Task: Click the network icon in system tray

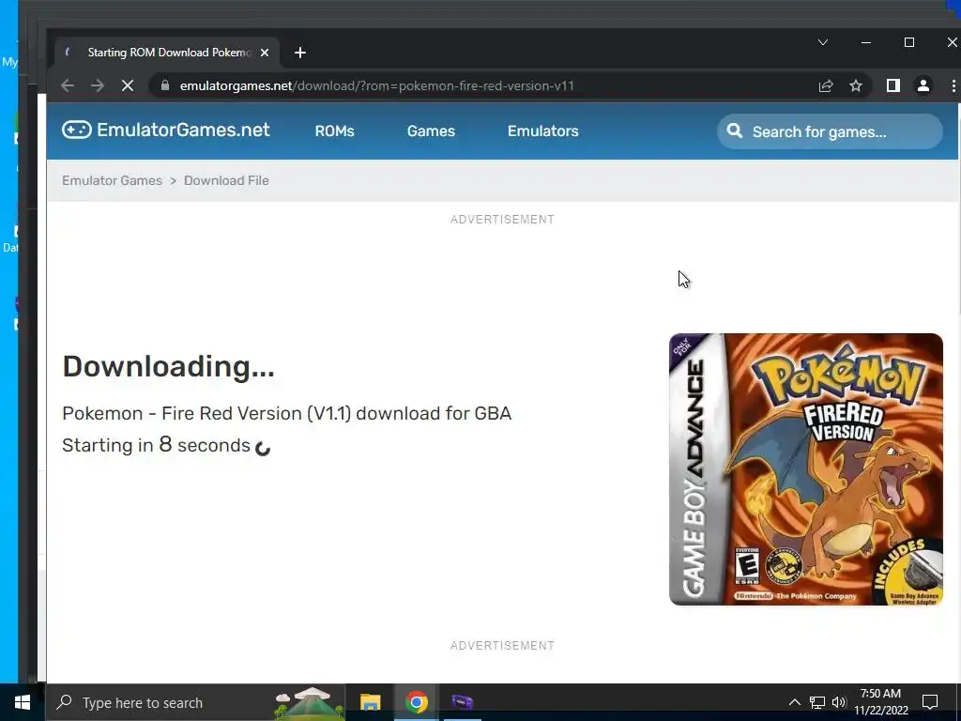Action: coord(817,702)
